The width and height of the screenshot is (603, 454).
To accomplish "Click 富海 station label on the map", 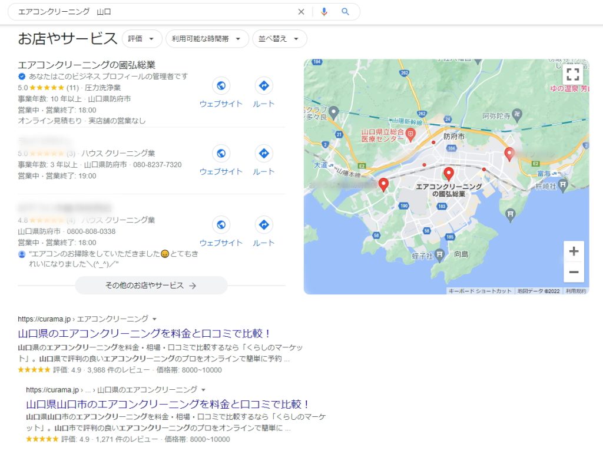I will coord(544,173).
